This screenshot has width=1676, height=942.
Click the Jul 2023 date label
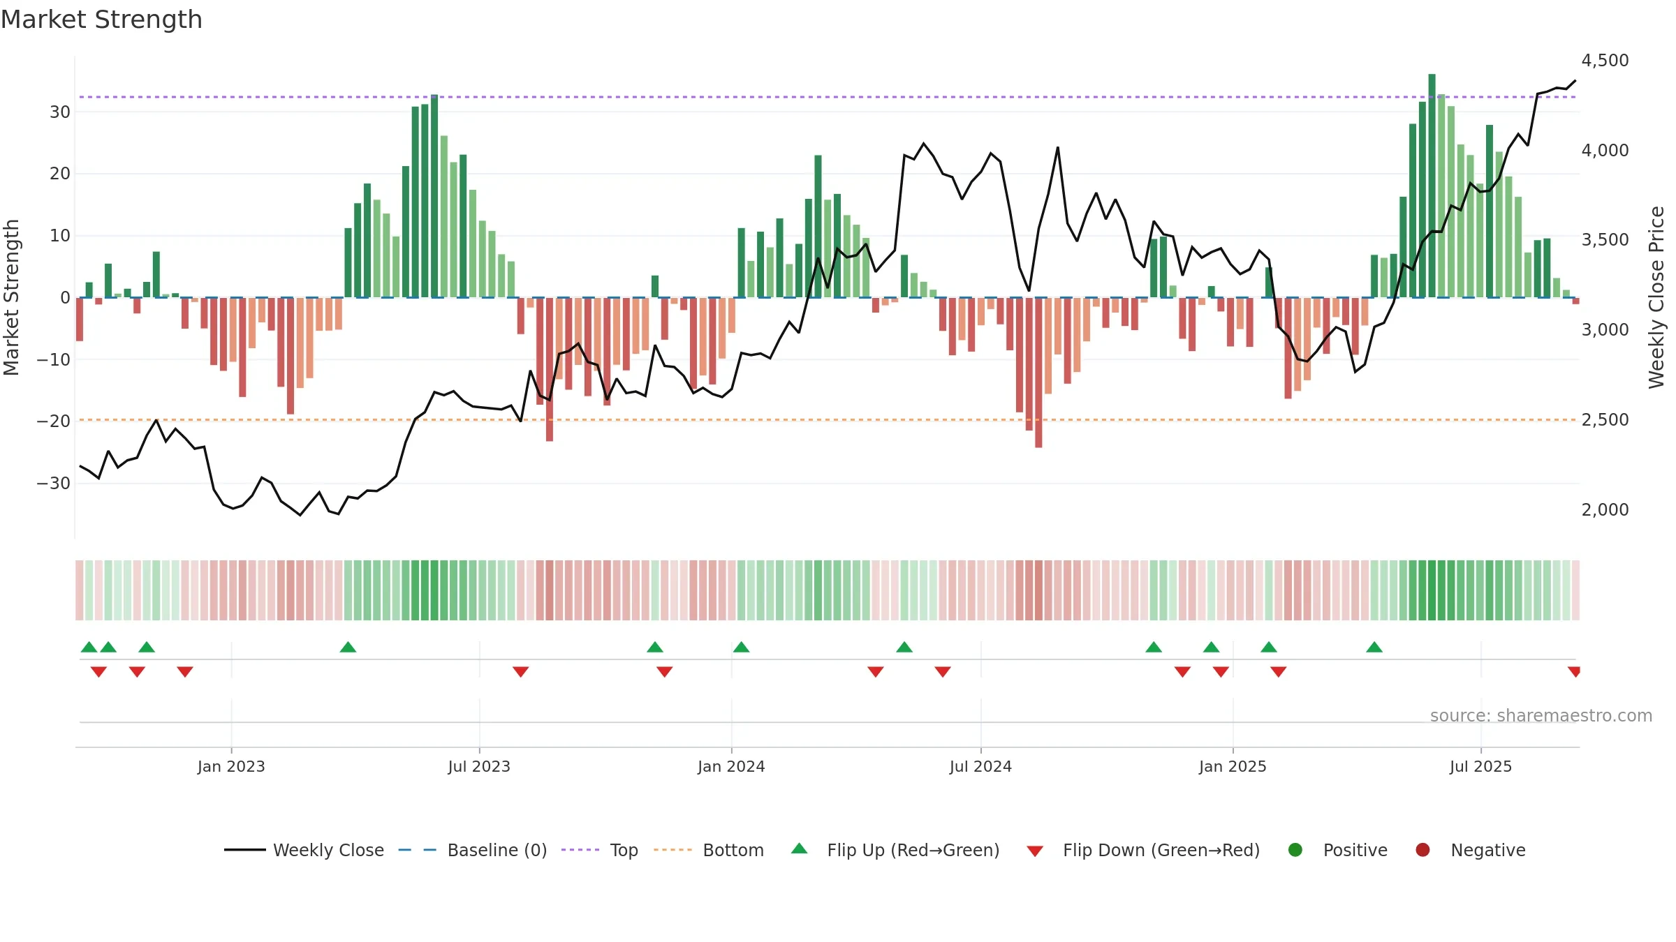[479, 766]
